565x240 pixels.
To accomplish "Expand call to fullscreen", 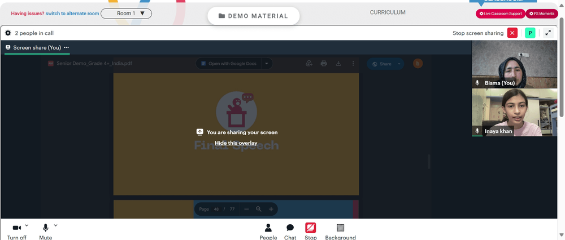I will coord(548,33).
